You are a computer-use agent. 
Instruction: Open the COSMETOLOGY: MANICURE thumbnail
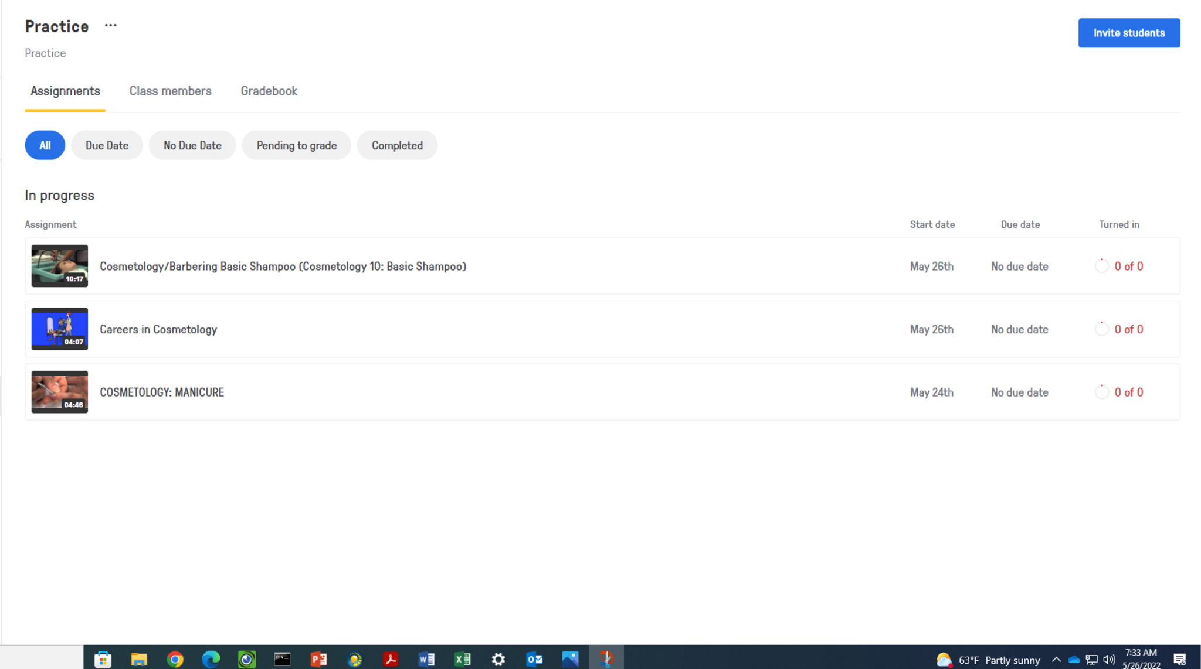[60, 392]
